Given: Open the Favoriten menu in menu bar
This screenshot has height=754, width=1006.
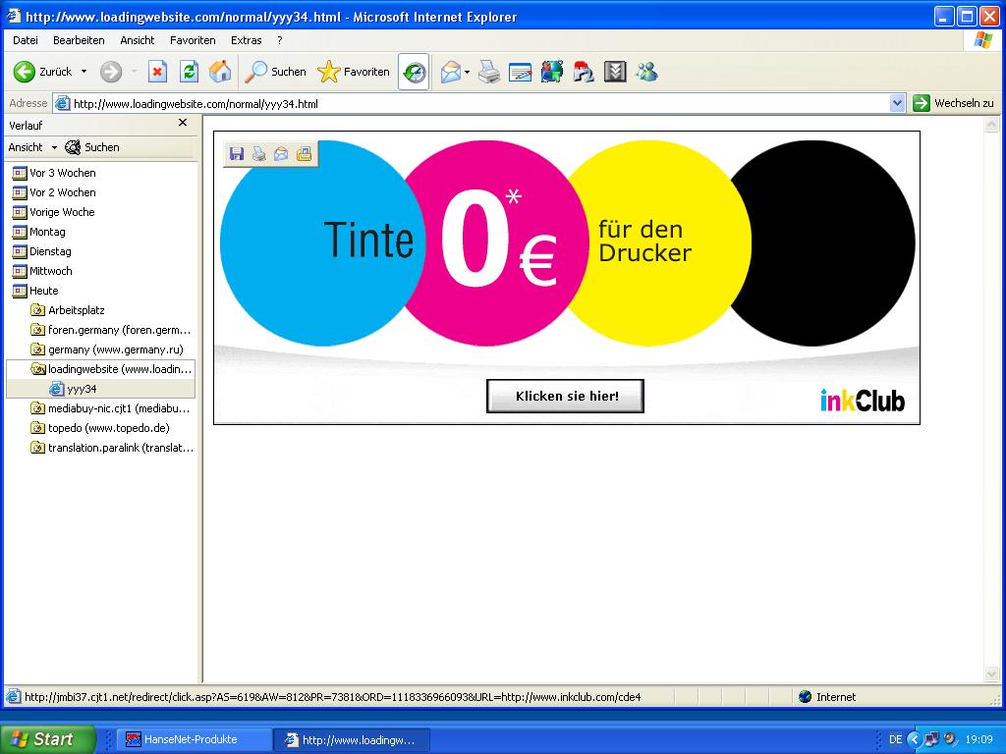Looking at the screenshot, I should tap(193, 39).
